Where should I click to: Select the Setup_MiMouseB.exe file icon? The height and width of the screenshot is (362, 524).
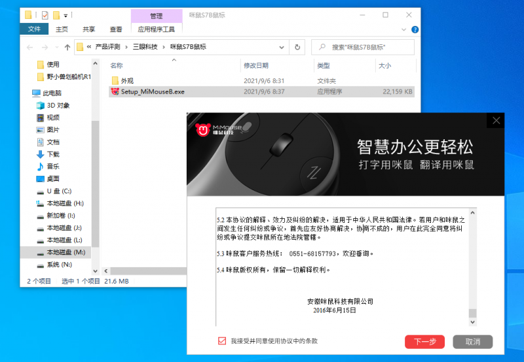[x=115, y=91]
